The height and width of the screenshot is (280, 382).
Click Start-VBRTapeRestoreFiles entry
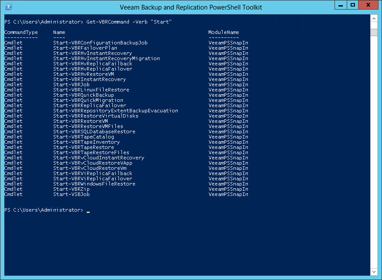pos(91,153)
